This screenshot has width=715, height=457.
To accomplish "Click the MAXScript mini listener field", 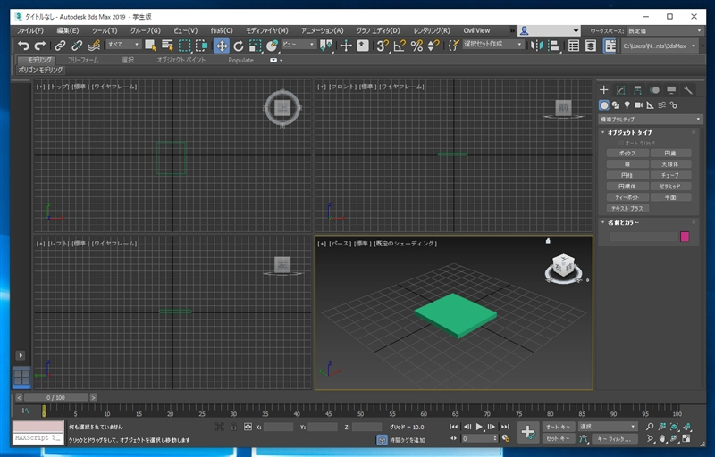I will 38,438.
